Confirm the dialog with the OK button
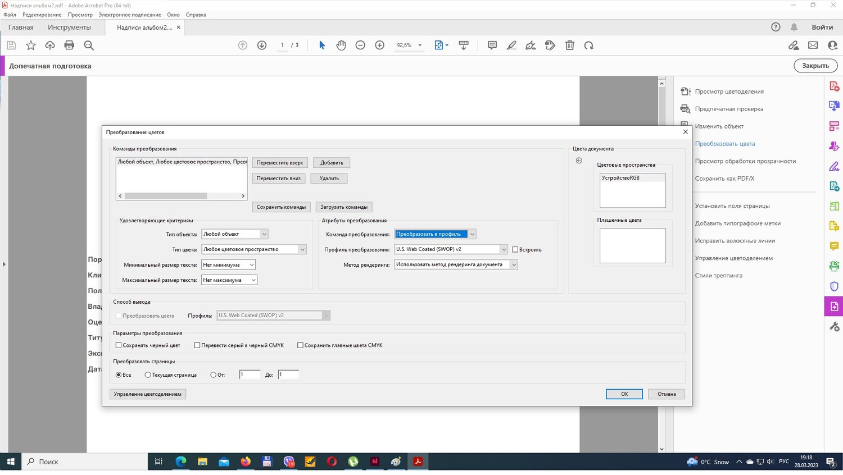This screenshot has height=475, width=843. (624, 394)
